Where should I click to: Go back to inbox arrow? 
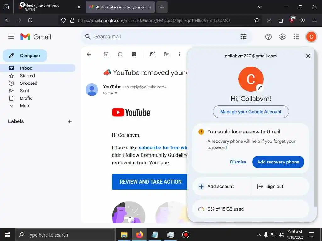coord(89,54)
